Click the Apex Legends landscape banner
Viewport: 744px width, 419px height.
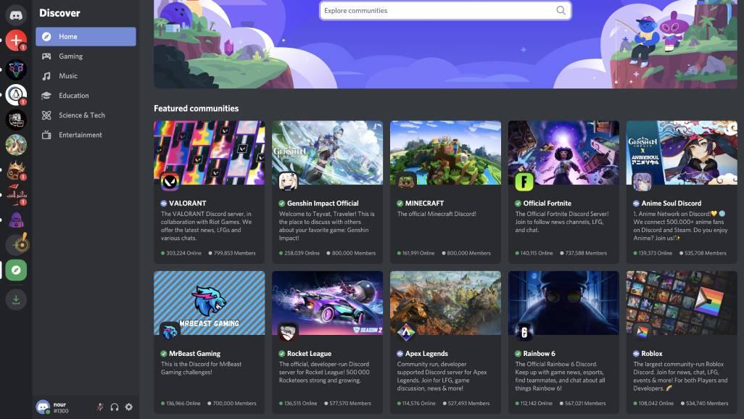point(445,303)
